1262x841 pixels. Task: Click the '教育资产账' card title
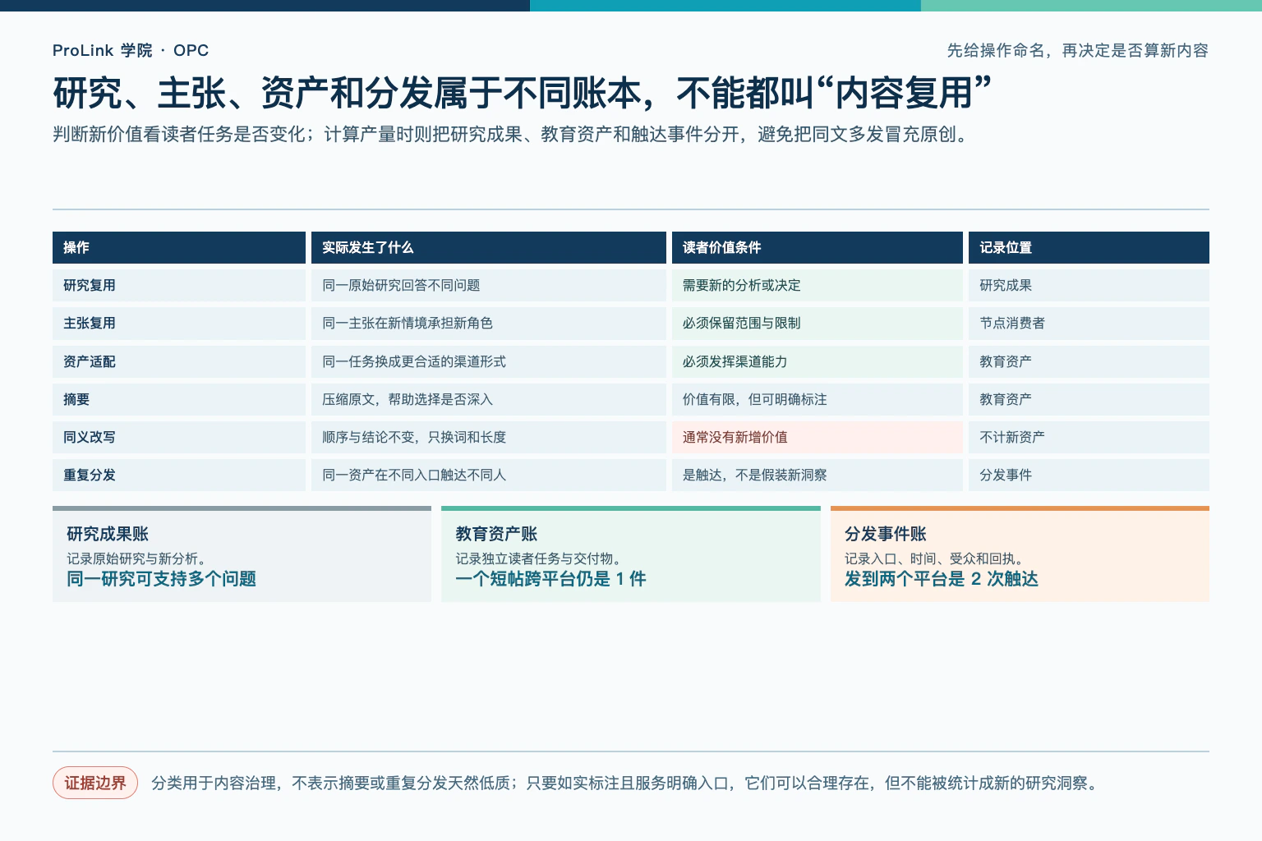click(496, 534)
